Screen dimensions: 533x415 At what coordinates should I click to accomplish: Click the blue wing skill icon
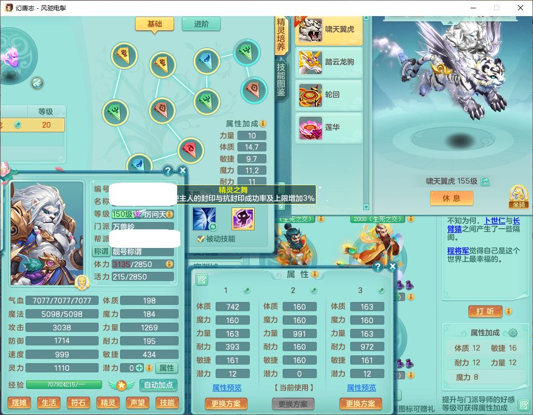click(204, 219)
